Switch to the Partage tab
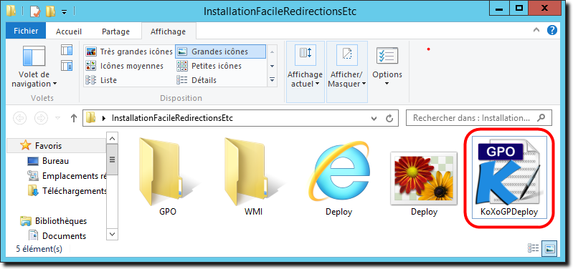The image size is (573, 269). pos(116,31)
